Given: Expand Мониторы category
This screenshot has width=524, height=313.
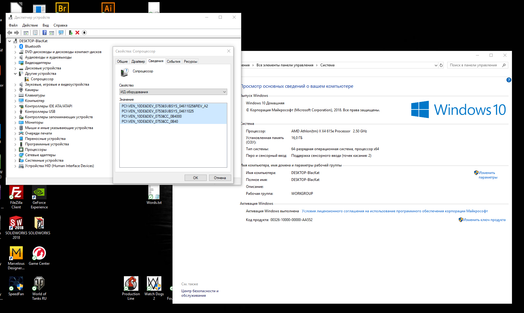Looking at the screenshot, I should 15,122.
